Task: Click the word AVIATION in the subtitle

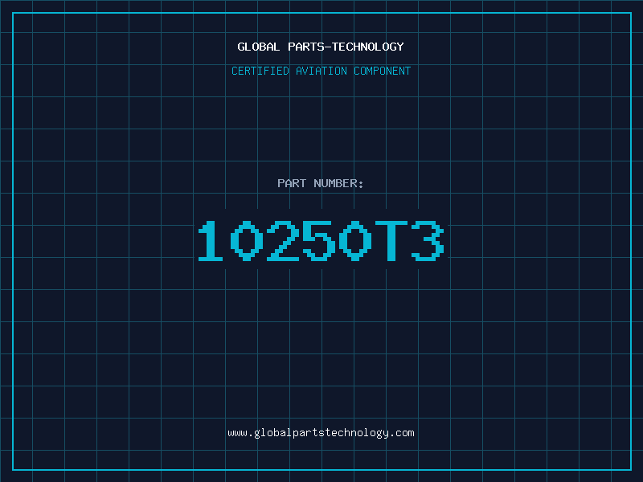Action: tap(321, 71)
